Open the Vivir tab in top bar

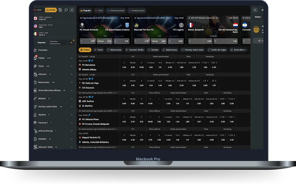pyautogui.click(x=99, y=11)
